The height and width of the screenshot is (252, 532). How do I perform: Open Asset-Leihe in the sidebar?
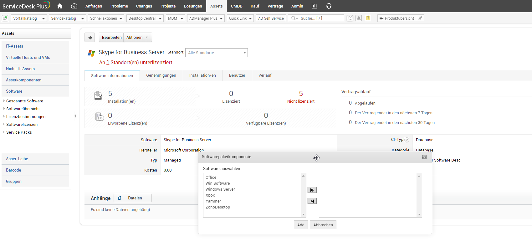click(x=35, y=159)
